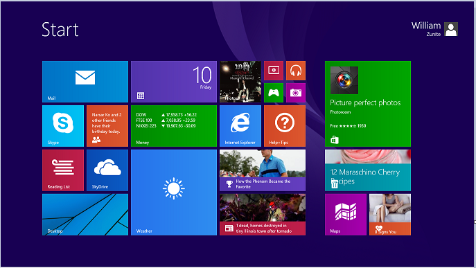Screen dimensions: 476x268
Task: Open the Weather tile
Action: tap(174, 193)
